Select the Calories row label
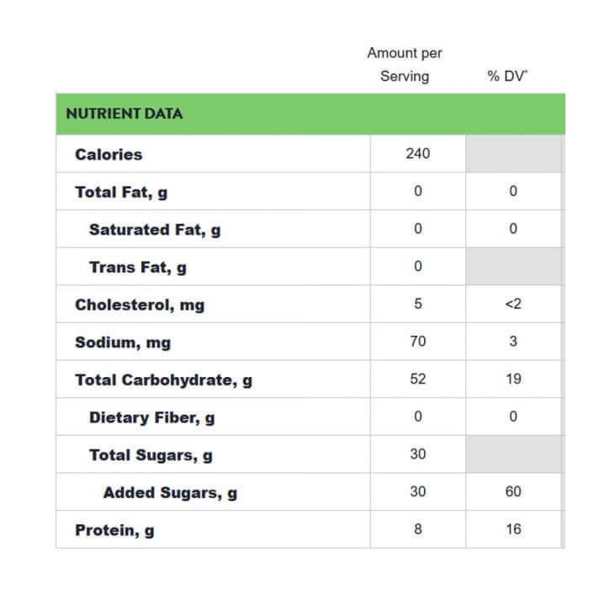Screen dimensions: 589x589 pyautogui.click(x=109, y=155)
